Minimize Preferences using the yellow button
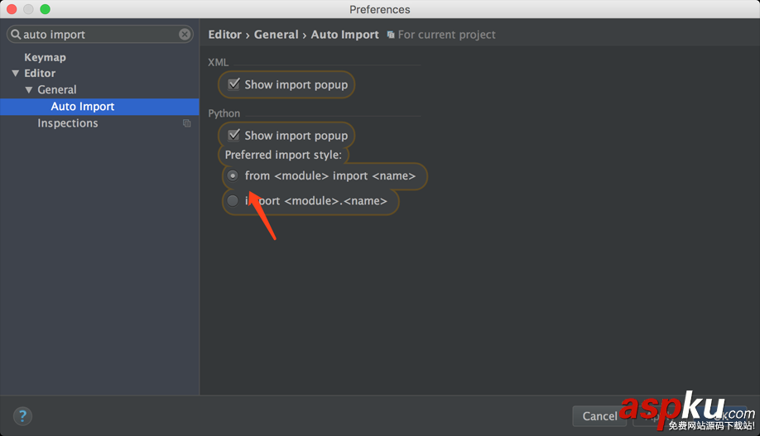The width and height of the screenshot is (760, 436). point(28,9)
